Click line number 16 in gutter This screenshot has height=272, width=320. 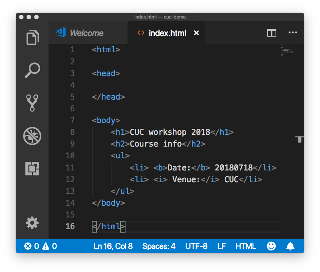[x=70, y=226]
